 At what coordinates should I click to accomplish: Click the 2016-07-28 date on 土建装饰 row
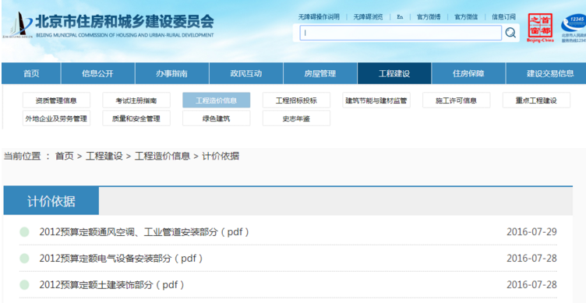[531, 285]
